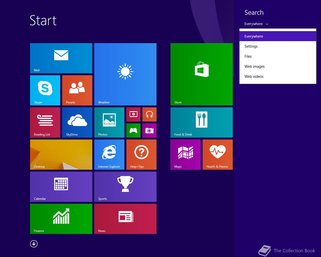The width and height of the screenshot is (321, 257).
Task: Open the Sports tile
Action: pos(125,187)
